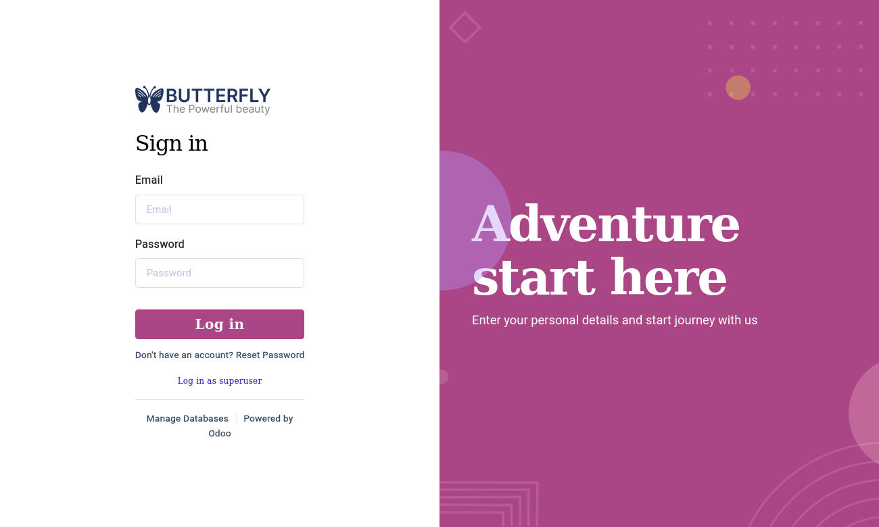Open the Manage Databases link
The height and width of the screenshot is (527, 879).
(187, 419)
